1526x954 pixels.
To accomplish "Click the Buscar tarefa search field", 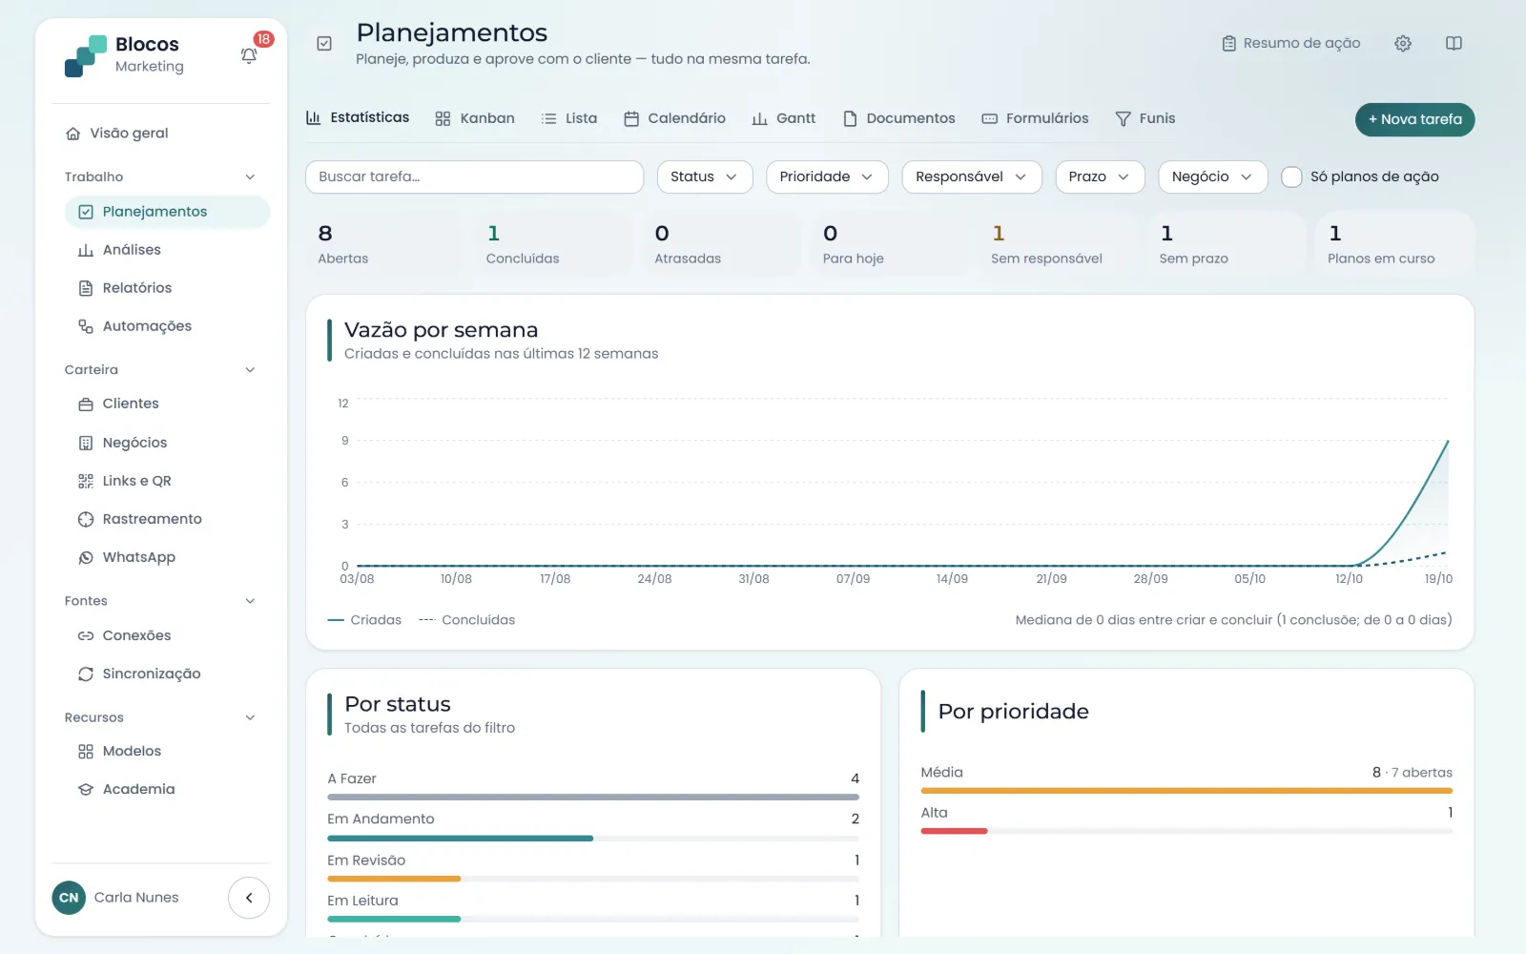I will click(474, 176).
